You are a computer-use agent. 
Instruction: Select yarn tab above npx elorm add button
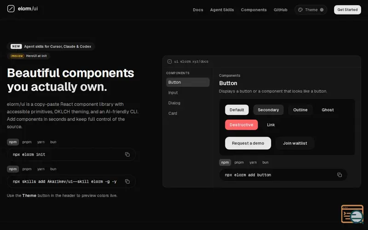(x=253, y=162)
